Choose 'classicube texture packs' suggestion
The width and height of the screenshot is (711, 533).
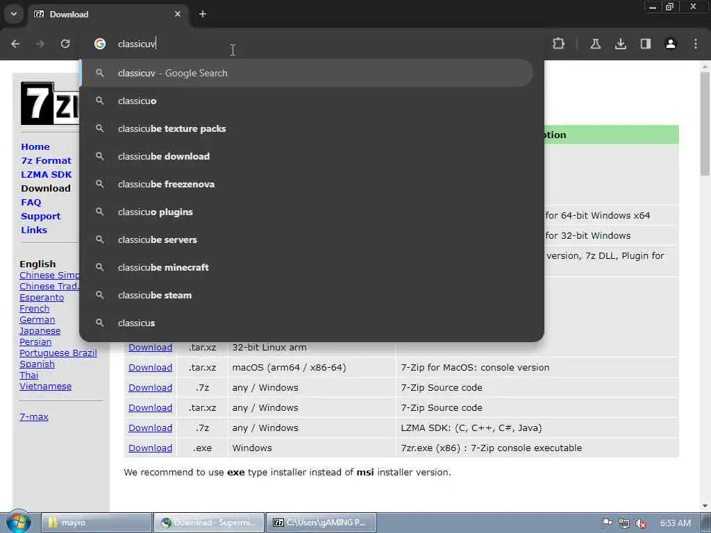point(306,128)
